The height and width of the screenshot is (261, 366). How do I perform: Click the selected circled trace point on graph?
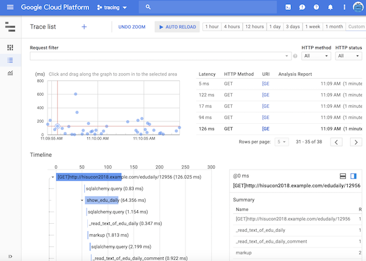pyautogui.click(x=57, y=126)
